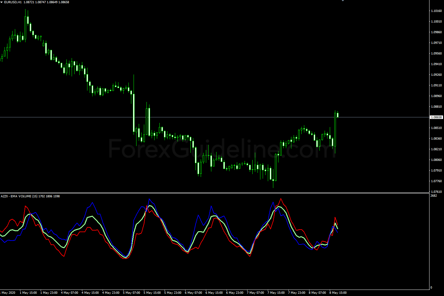
Task: Click the 8 May 15:00 time label
Action: pos(338,293)
